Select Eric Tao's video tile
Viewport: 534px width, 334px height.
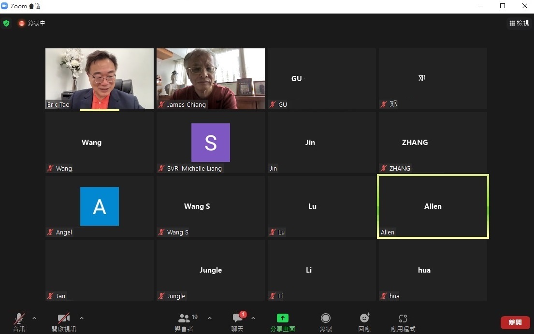click(100, 78)
